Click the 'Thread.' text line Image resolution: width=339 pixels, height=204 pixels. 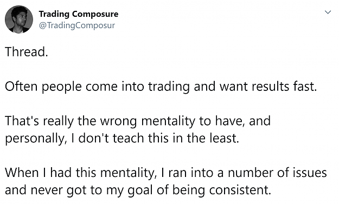coord(27,52)
